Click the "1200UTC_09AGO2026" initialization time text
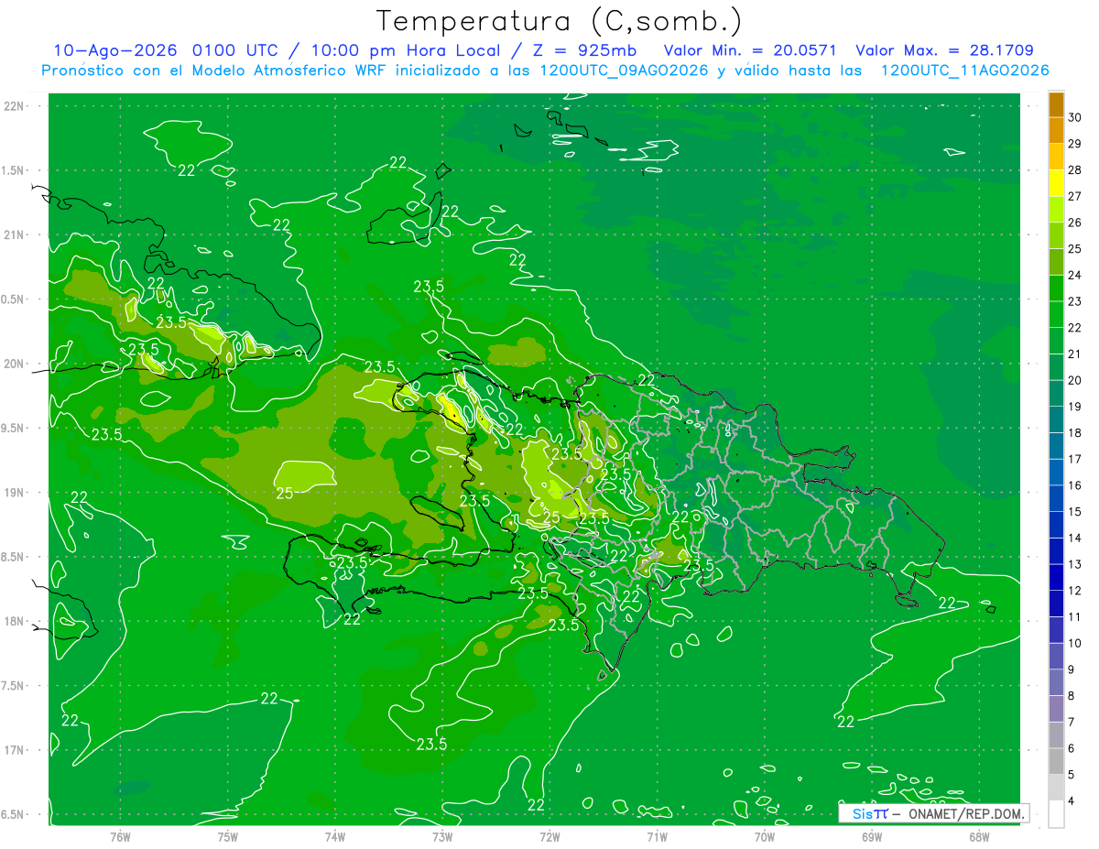Image resolution: width=1099 pixels, height=849 pixels. pos(624,71)
